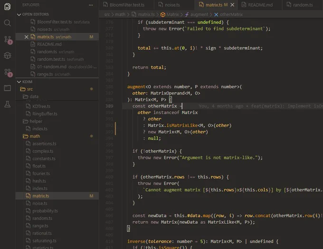Viewport: 323px width, 249px height.
Task: Click line number 389 in gutter
Action: click(109, 106)
